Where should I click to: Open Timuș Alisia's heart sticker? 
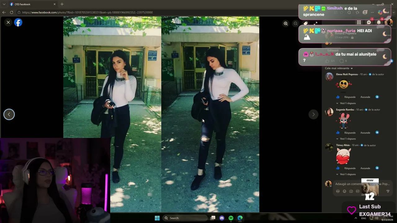pyautogui.click(x=343, y=156)
